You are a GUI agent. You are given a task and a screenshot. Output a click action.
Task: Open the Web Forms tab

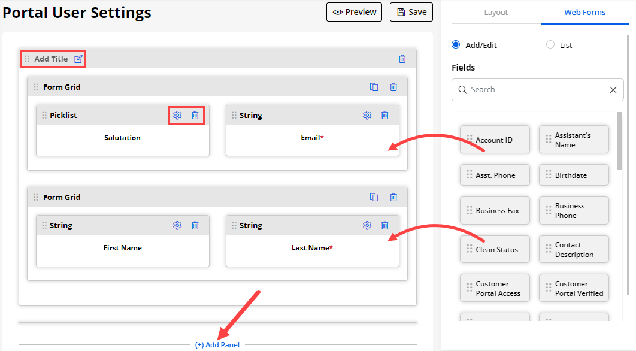(584, 12)
